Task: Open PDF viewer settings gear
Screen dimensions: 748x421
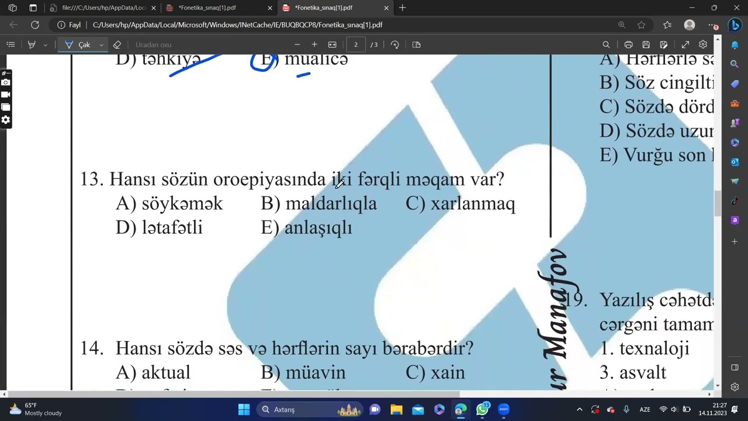Action: [x=703, y=44]
